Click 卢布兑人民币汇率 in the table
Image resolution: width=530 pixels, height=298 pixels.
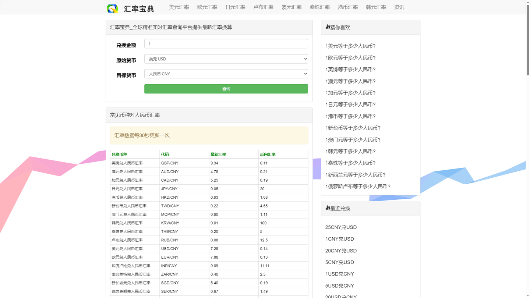click(127, 240)
